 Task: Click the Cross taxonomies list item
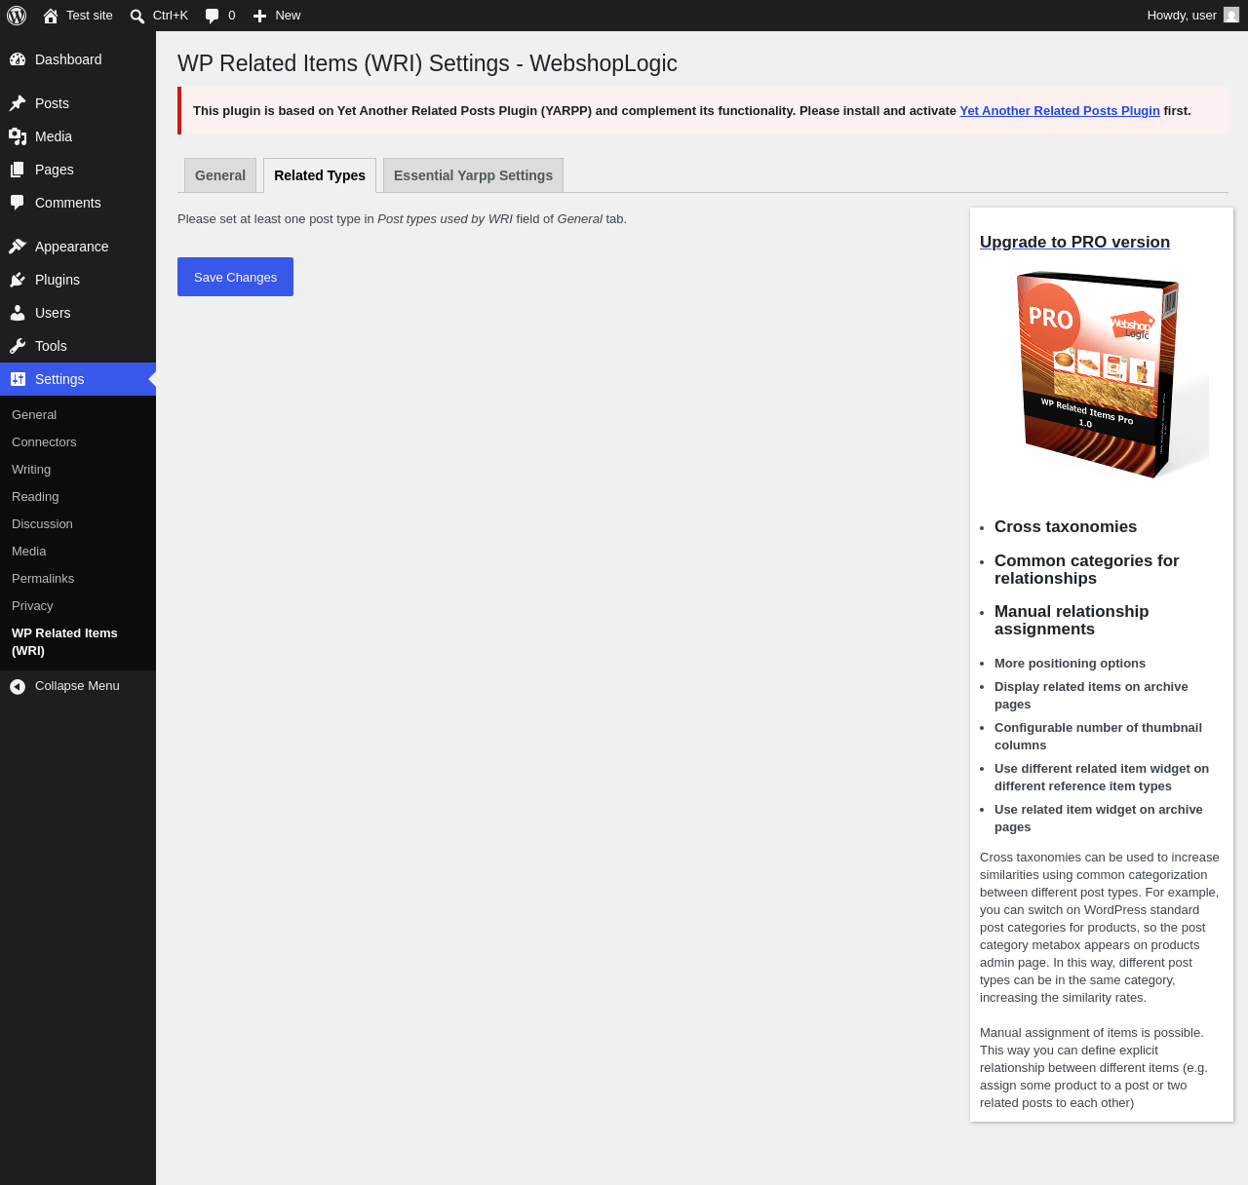[x=1066, y=527]
